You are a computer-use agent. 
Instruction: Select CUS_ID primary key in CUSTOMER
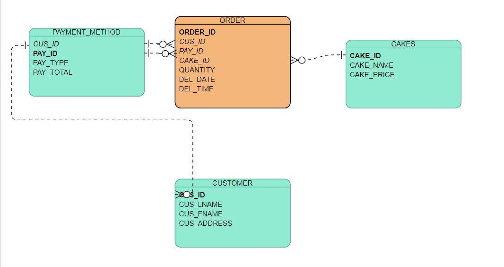192,195
